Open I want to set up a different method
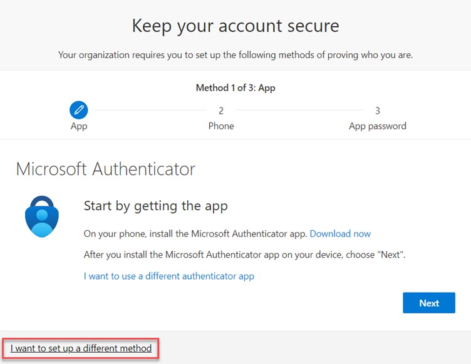 tap(81, 348)
